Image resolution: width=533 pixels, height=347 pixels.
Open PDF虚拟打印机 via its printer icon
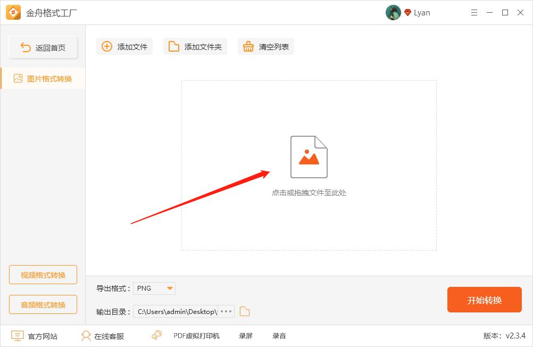pyautogui.click(x=156, y=335)
